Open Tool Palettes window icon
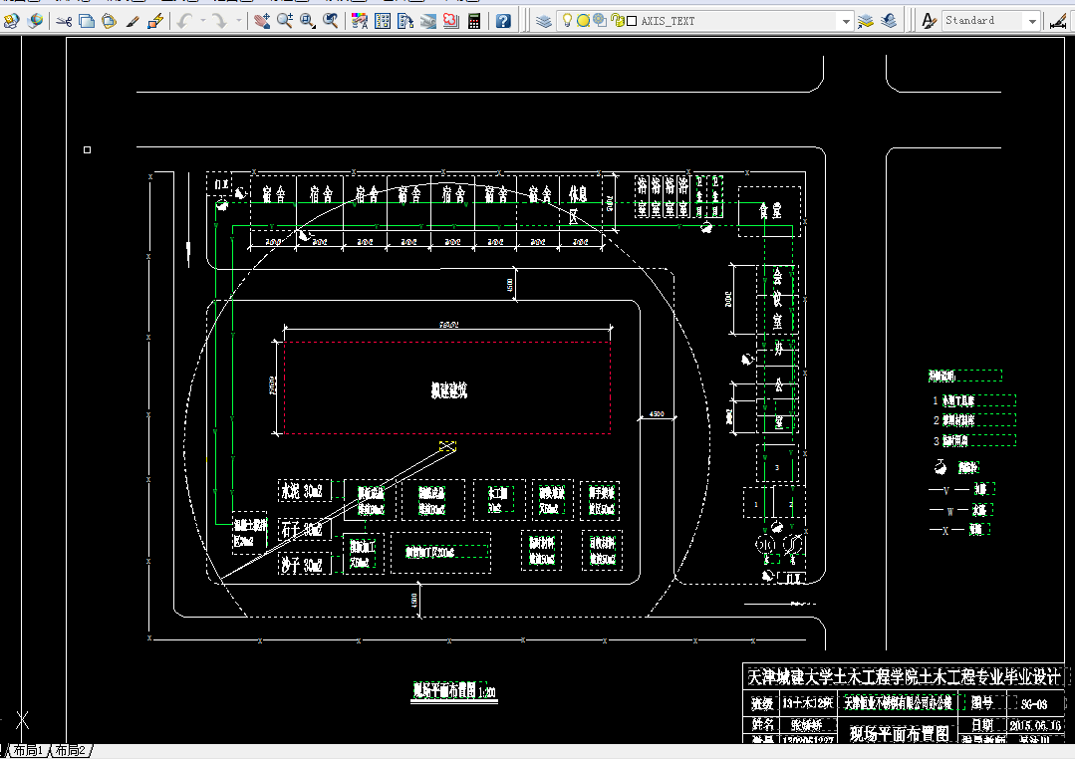 coord(405,21)
